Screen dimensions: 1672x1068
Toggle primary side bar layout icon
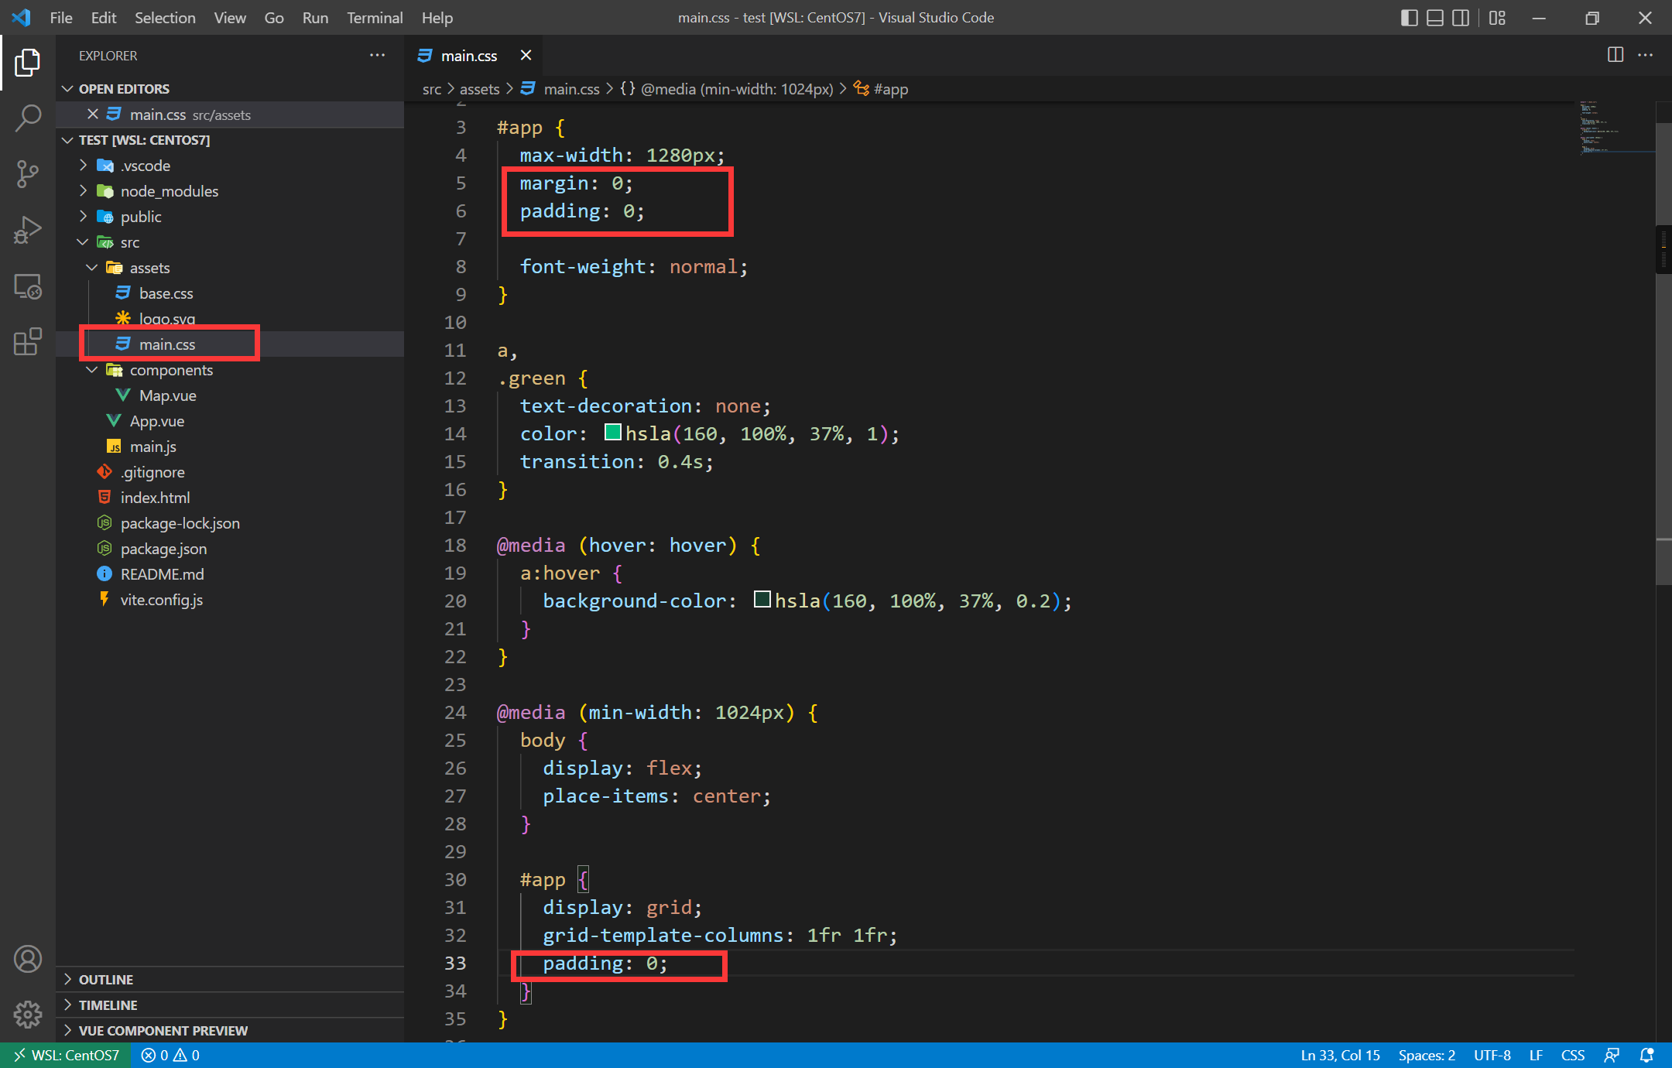pyautogui.click(x=1410, y=18)
